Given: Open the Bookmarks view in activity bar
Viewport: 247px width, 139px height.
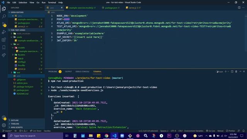Looking at the screenshot, I should click(4, 47).
